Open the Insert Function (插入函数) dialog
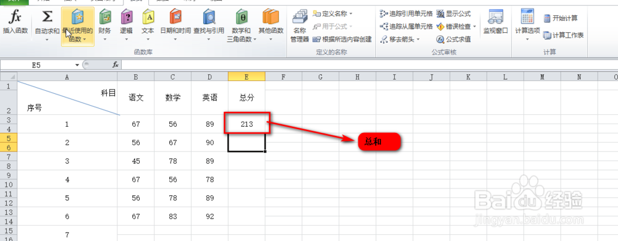Image resolution: width=618 pixels, height=241 pixels. click(15, 22)
